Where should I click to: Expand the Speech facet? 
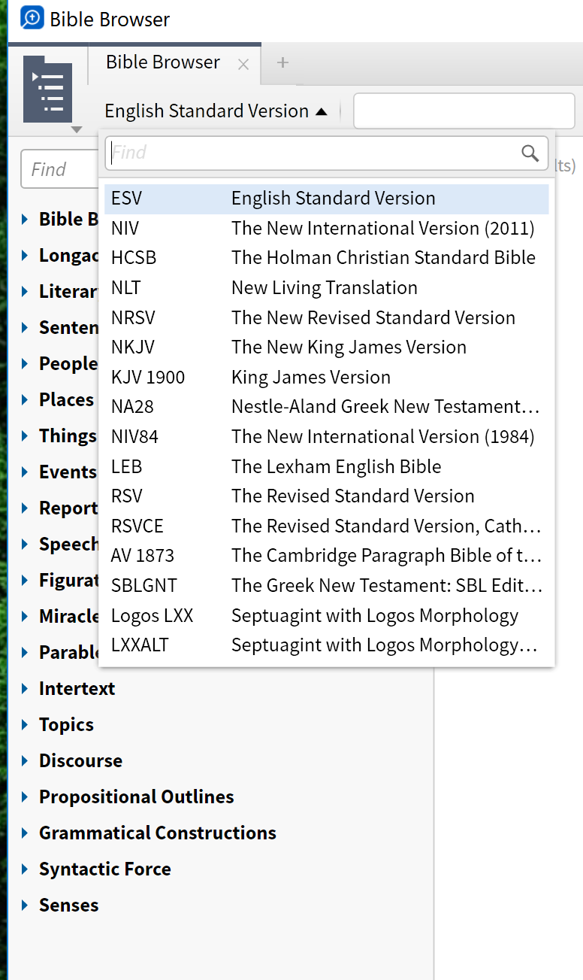[x=25, y=544]
